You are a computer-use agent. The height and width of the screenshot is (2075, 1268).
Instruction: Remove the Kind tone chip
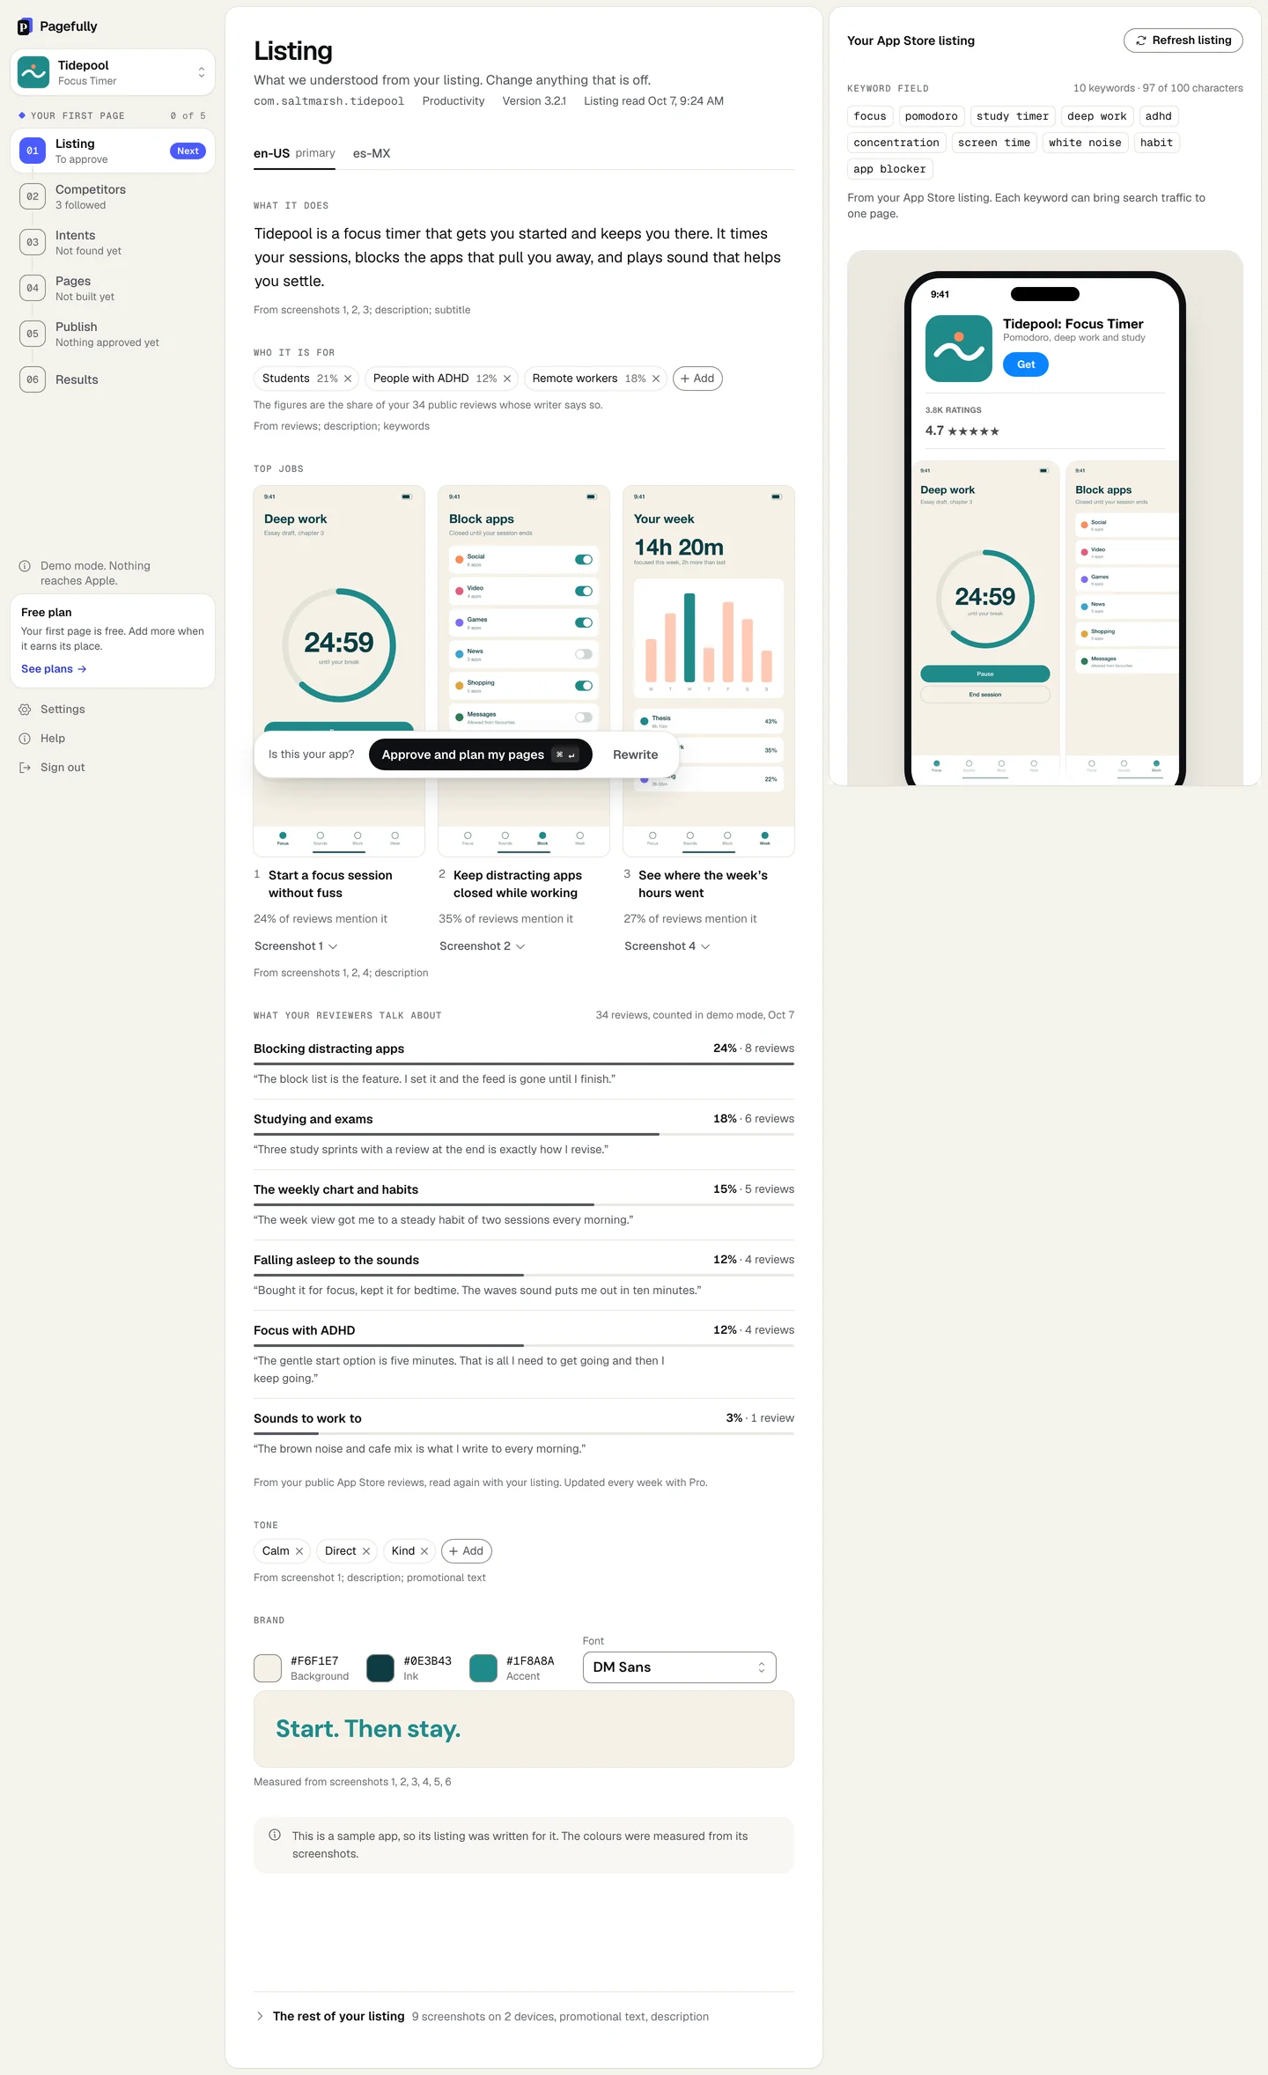[424, 1551]
